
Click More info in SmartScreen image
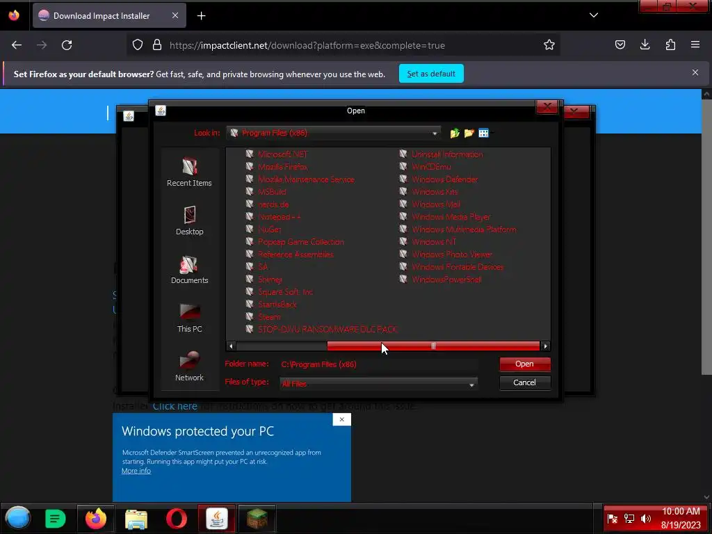(136, 471)
